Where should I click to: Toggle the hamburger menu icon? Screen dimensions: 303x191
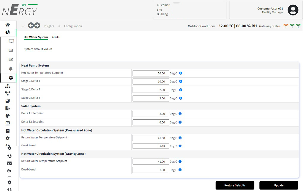click(23, 26)
